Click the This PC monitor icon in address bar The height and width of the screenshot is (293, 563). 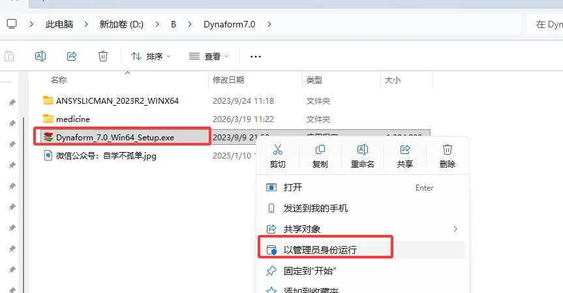click(x=12, y=24)
